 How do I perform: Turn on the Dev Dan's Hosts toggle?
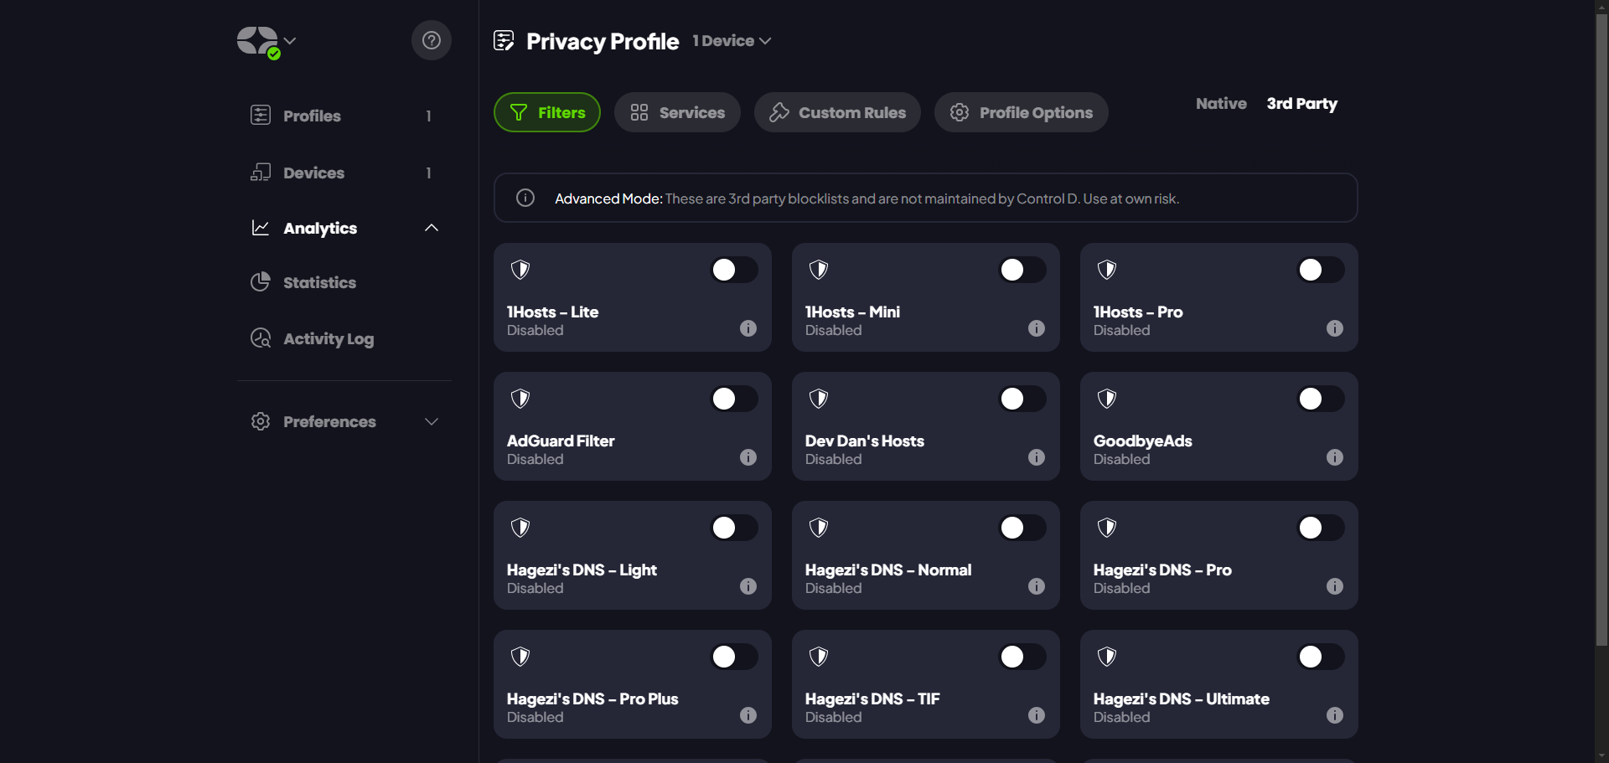coord(1022,399)
